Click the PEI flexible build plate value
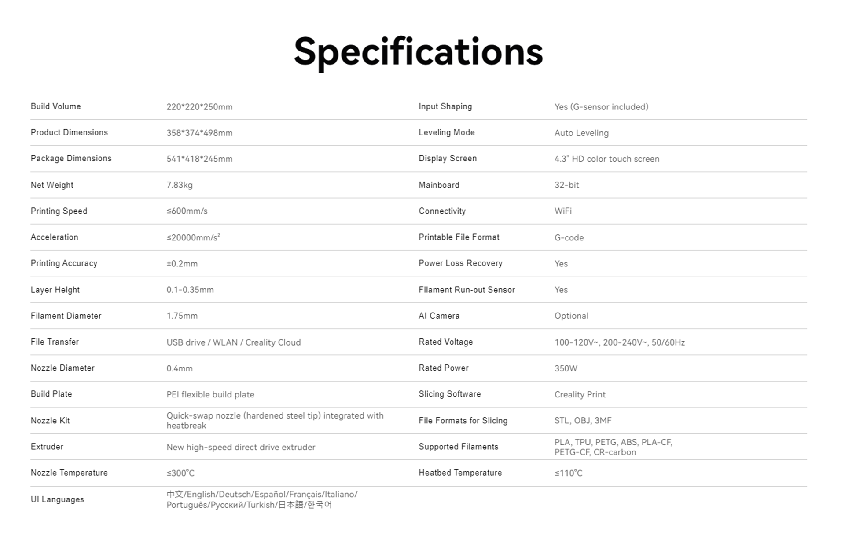This screenshot has height=535, width=845. pyautogui.click(x=210, y=394)
